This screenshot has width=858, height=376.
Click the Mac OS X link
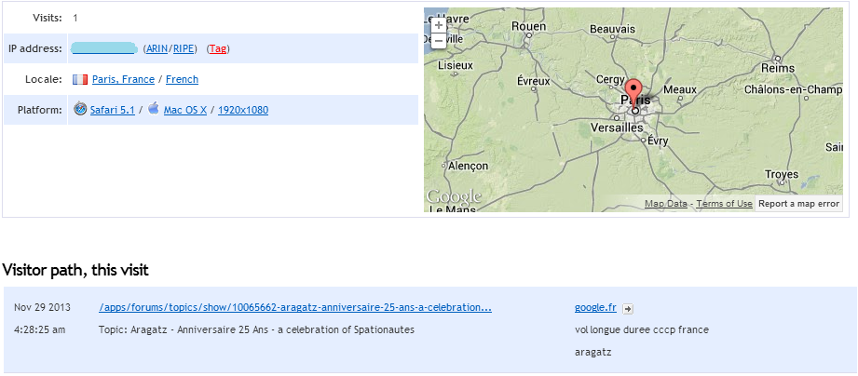pyautogui.click(x=185, y=110)
